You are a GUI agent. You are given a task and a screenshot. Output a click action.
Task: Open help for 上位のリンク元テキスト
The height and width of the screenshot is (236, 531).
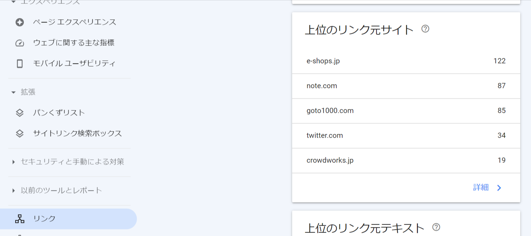click(436, 227)
